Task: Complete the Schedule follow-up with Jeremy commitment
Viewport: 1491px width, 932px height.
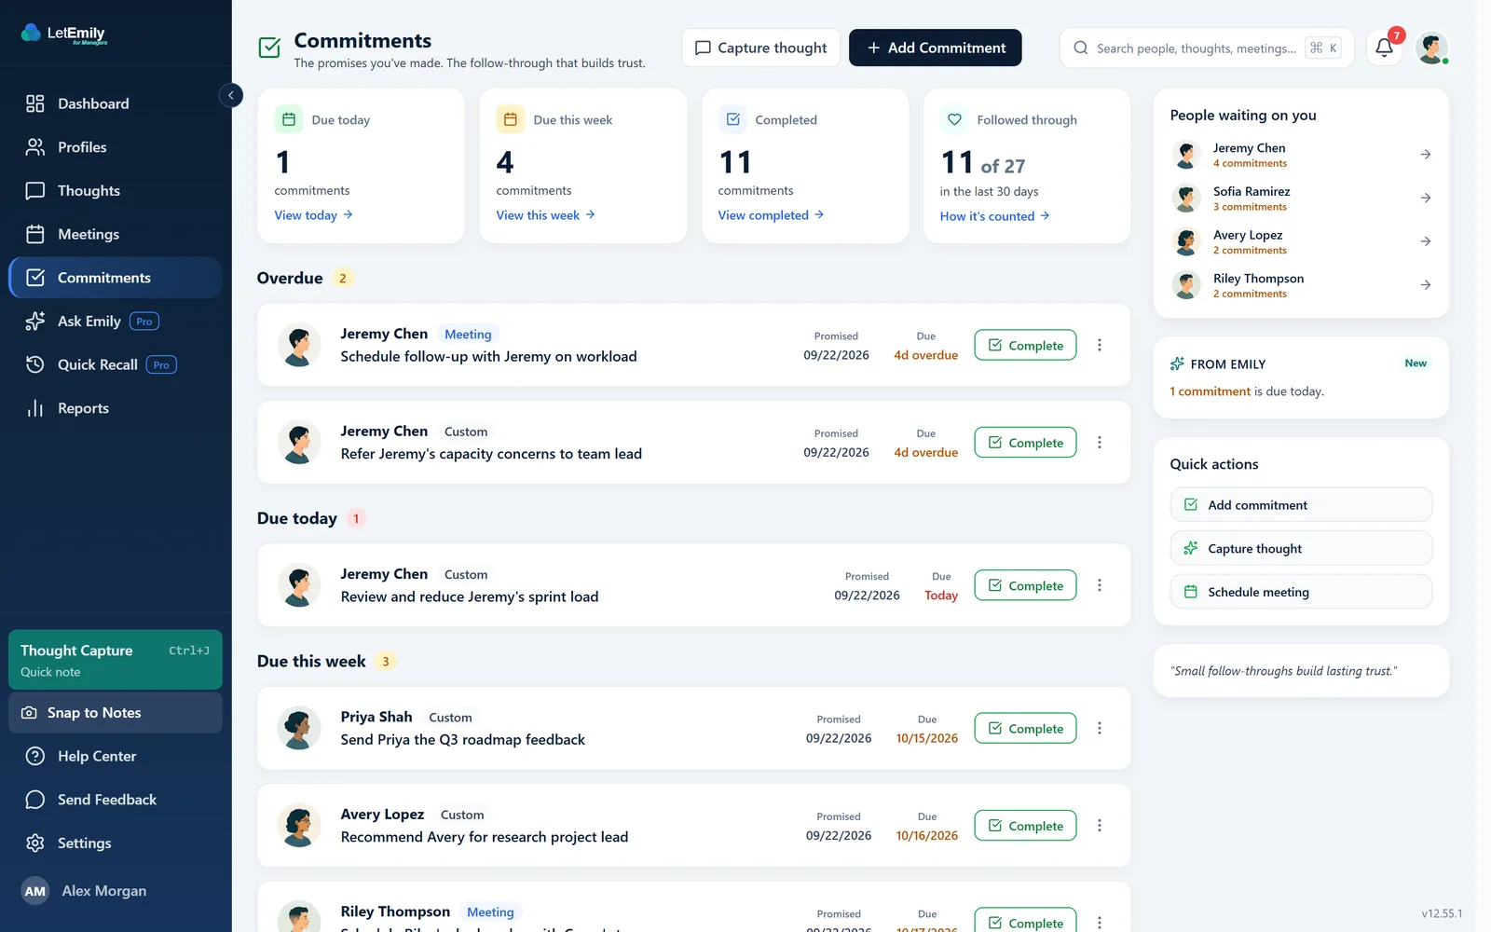Action: pyautogui.click(x=1025, y=345)
